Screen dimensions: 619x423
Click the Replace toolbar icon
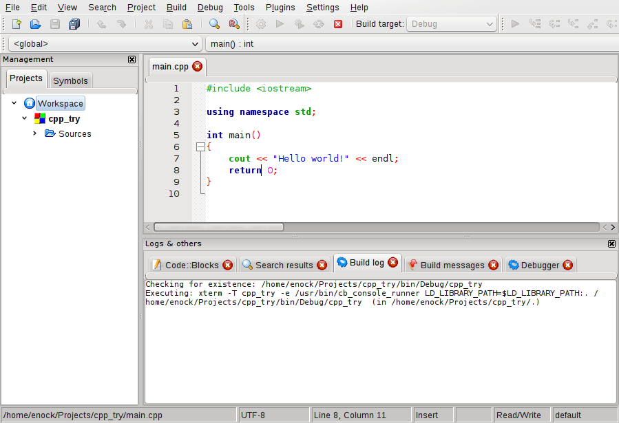[234, 23]
